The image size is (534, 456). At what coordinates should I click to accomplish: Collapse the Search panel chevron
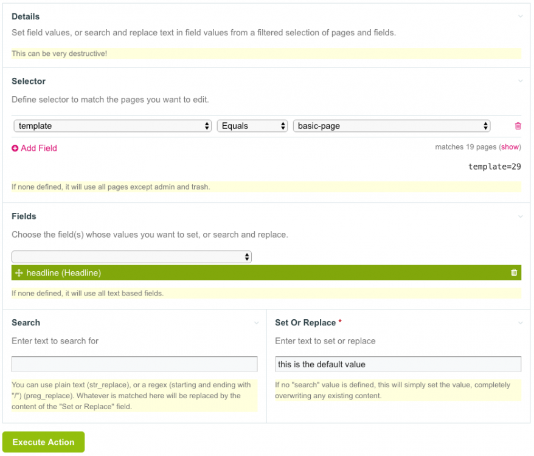[x=256, y=323]
